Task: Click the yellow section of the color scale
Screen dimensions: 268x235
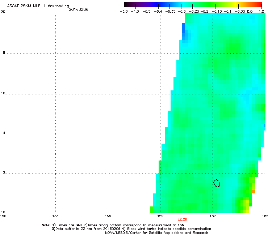Action: 237,4
